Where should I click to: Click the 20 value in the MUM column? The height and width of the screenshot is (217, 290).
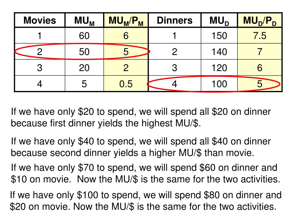tap(84, 68)
